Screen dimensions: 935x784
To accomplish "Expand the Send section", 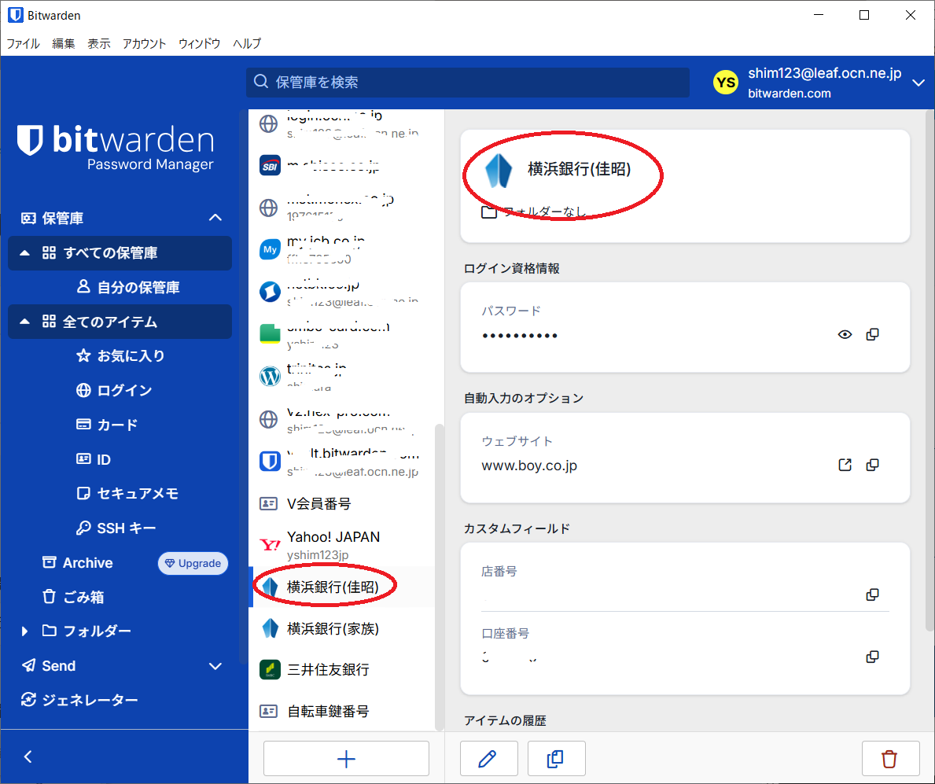I will tap(215, 666).
